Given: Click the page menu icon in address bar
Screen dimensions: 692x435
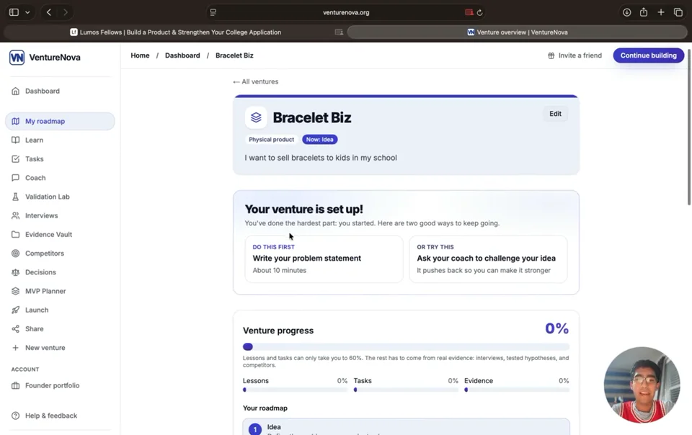Looking at the screenshot, I should [x=213, y=12].
